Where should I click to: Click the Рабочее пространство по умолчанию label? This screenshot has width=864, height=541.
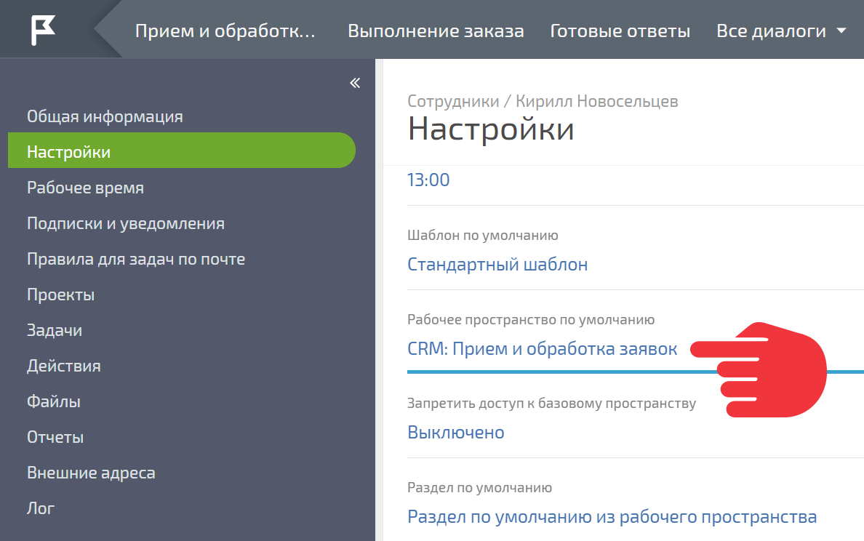tap(531, 319)
